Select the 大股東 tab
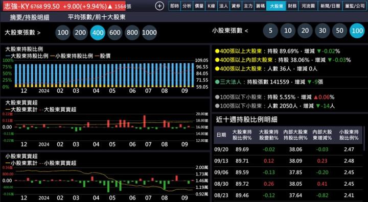 click(x=276, y=6)
